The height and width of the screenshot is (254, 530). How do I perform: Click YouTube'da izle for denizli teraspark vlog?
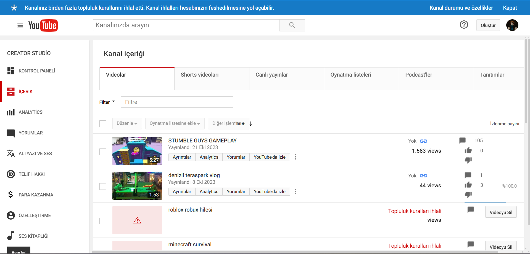tap(270, 191)
